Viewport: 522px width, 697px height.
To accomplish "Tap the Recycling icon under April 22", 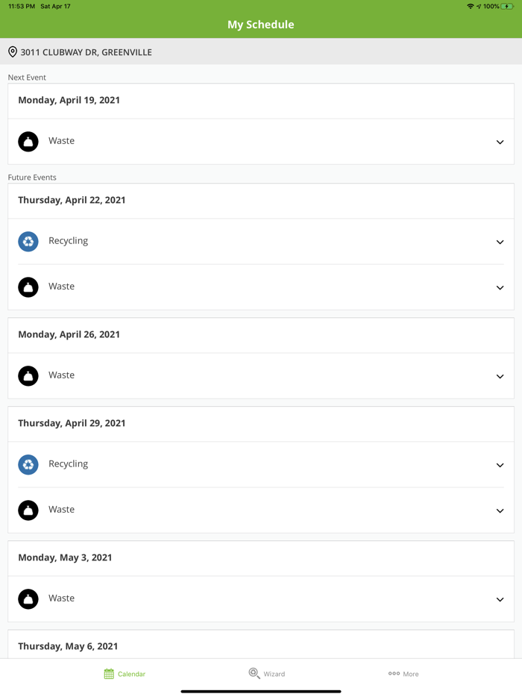I will pos(28,242).
